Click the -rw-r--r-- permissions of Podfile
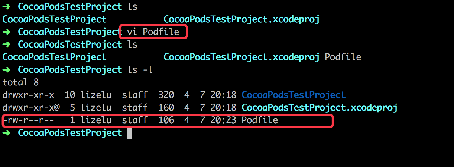Image resolution: width=454 pixels, height=167 pixels. [x=28, y=120]
